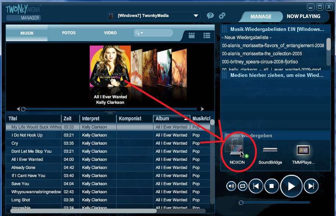Viewport: 336px width, 216px height.
Task: Select playlist britney_spears-circus-2008-fjortiso
Action: (260, 62)
